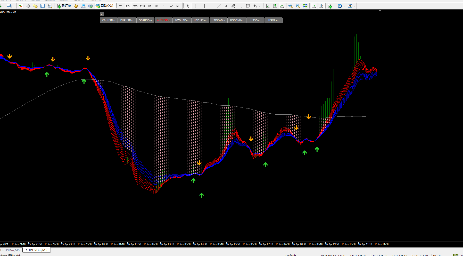Switch chart to M1 timeframe
Image resolution: width=463 pixels, height=256 pixels.
tap(121, 6)
